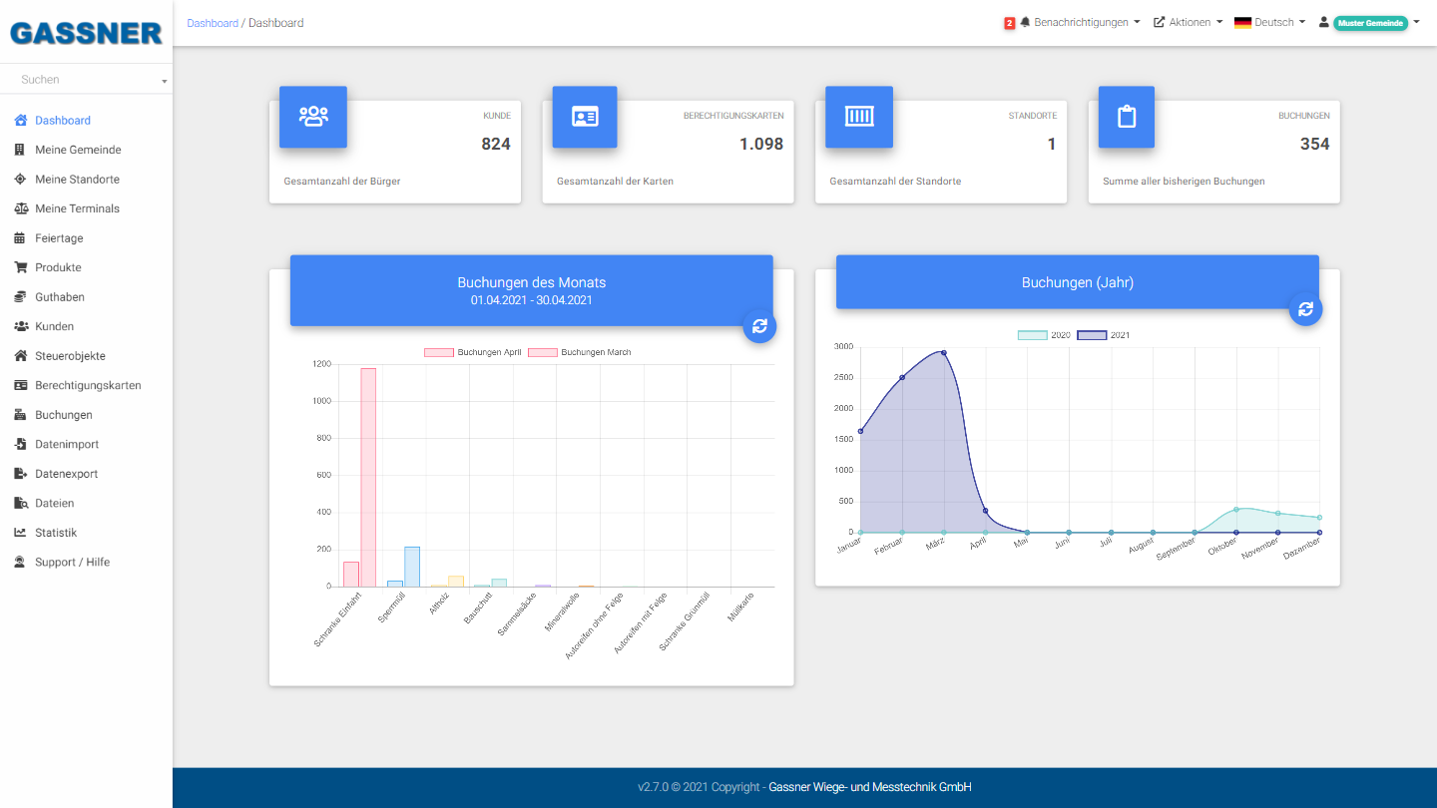Click the Berechtigungskarten ID card icon tile

pos(585,117)
